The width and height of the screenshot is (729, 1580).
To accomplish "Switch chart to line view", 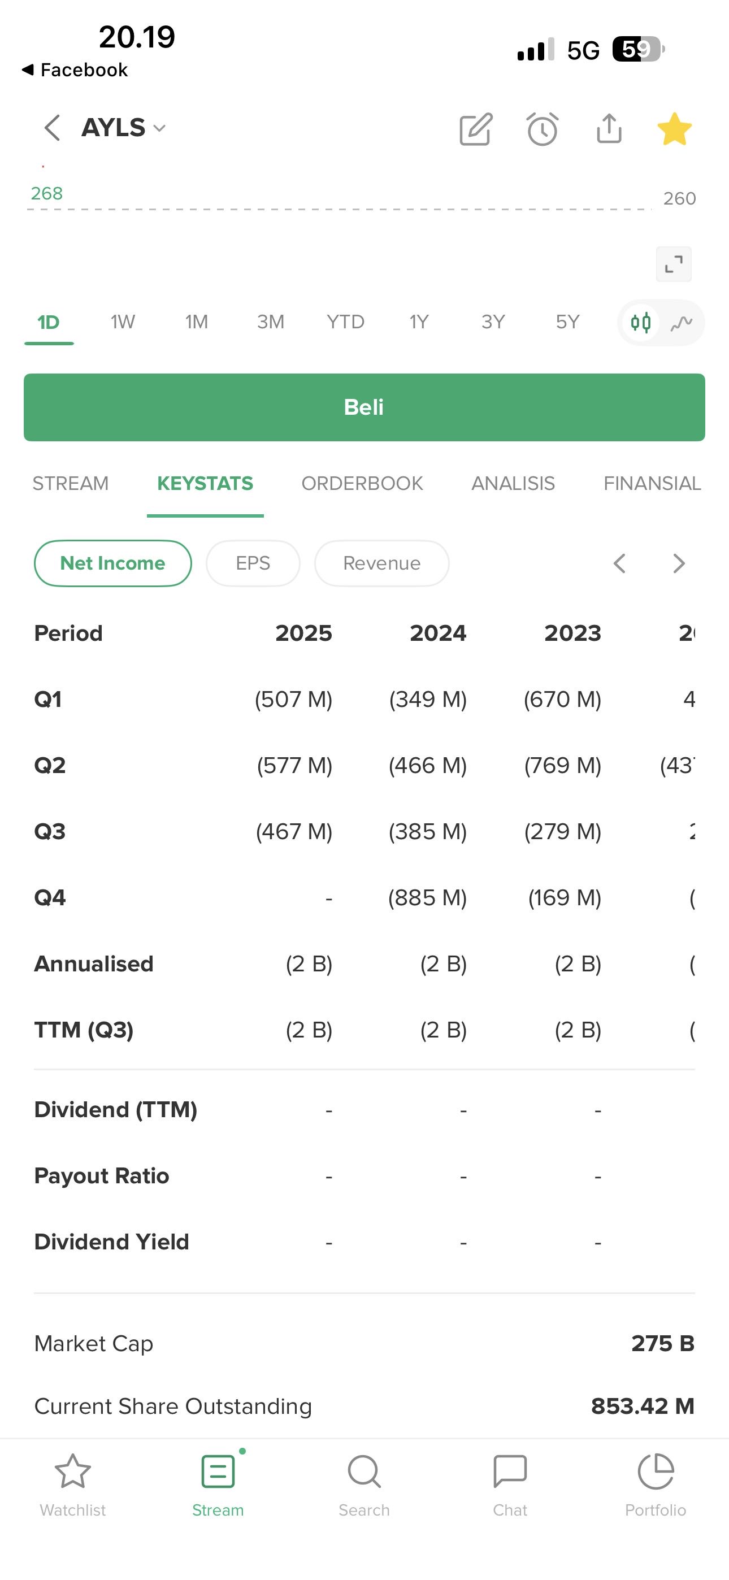I will tap(681, 323).
